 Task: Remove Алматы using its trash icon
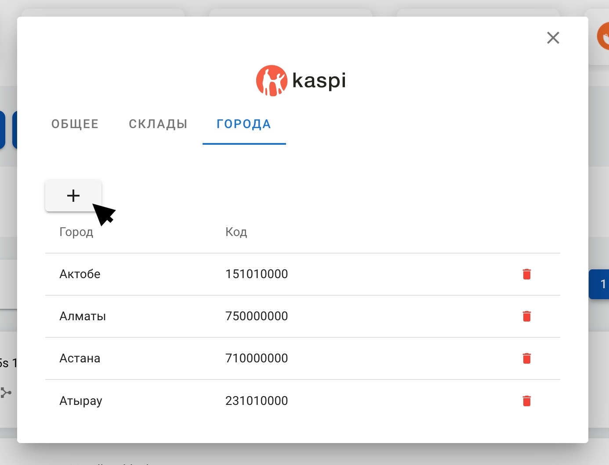point(526,316)
